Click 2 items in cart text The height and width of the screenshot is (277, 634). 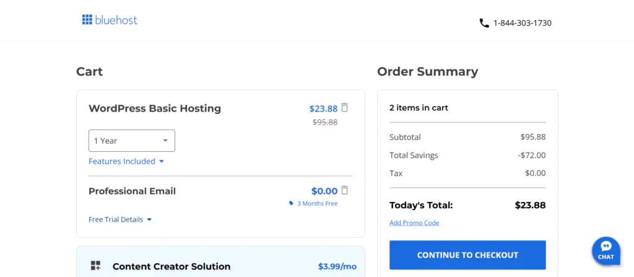[419, 108]
